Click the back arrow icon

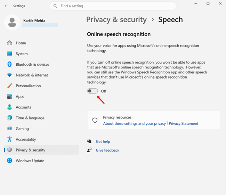coord(6,6)
